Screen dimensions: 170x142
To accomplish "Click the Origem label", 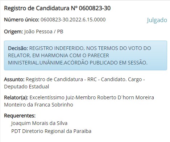I will tap(13, 32).
